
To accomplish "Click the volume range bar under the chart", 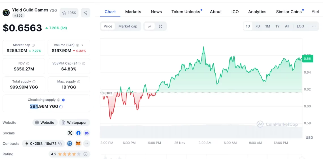I will point(201,132).
